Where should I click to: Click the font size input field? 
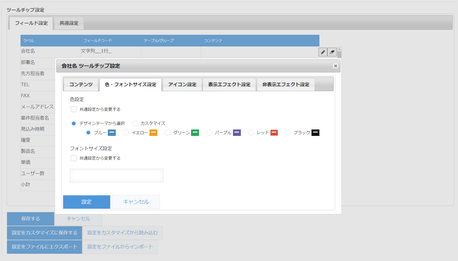(116, 175)
